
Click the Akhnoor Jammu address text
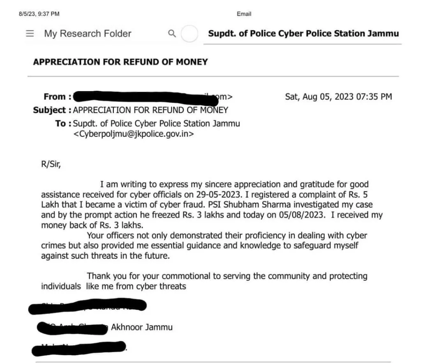point(142,327)
